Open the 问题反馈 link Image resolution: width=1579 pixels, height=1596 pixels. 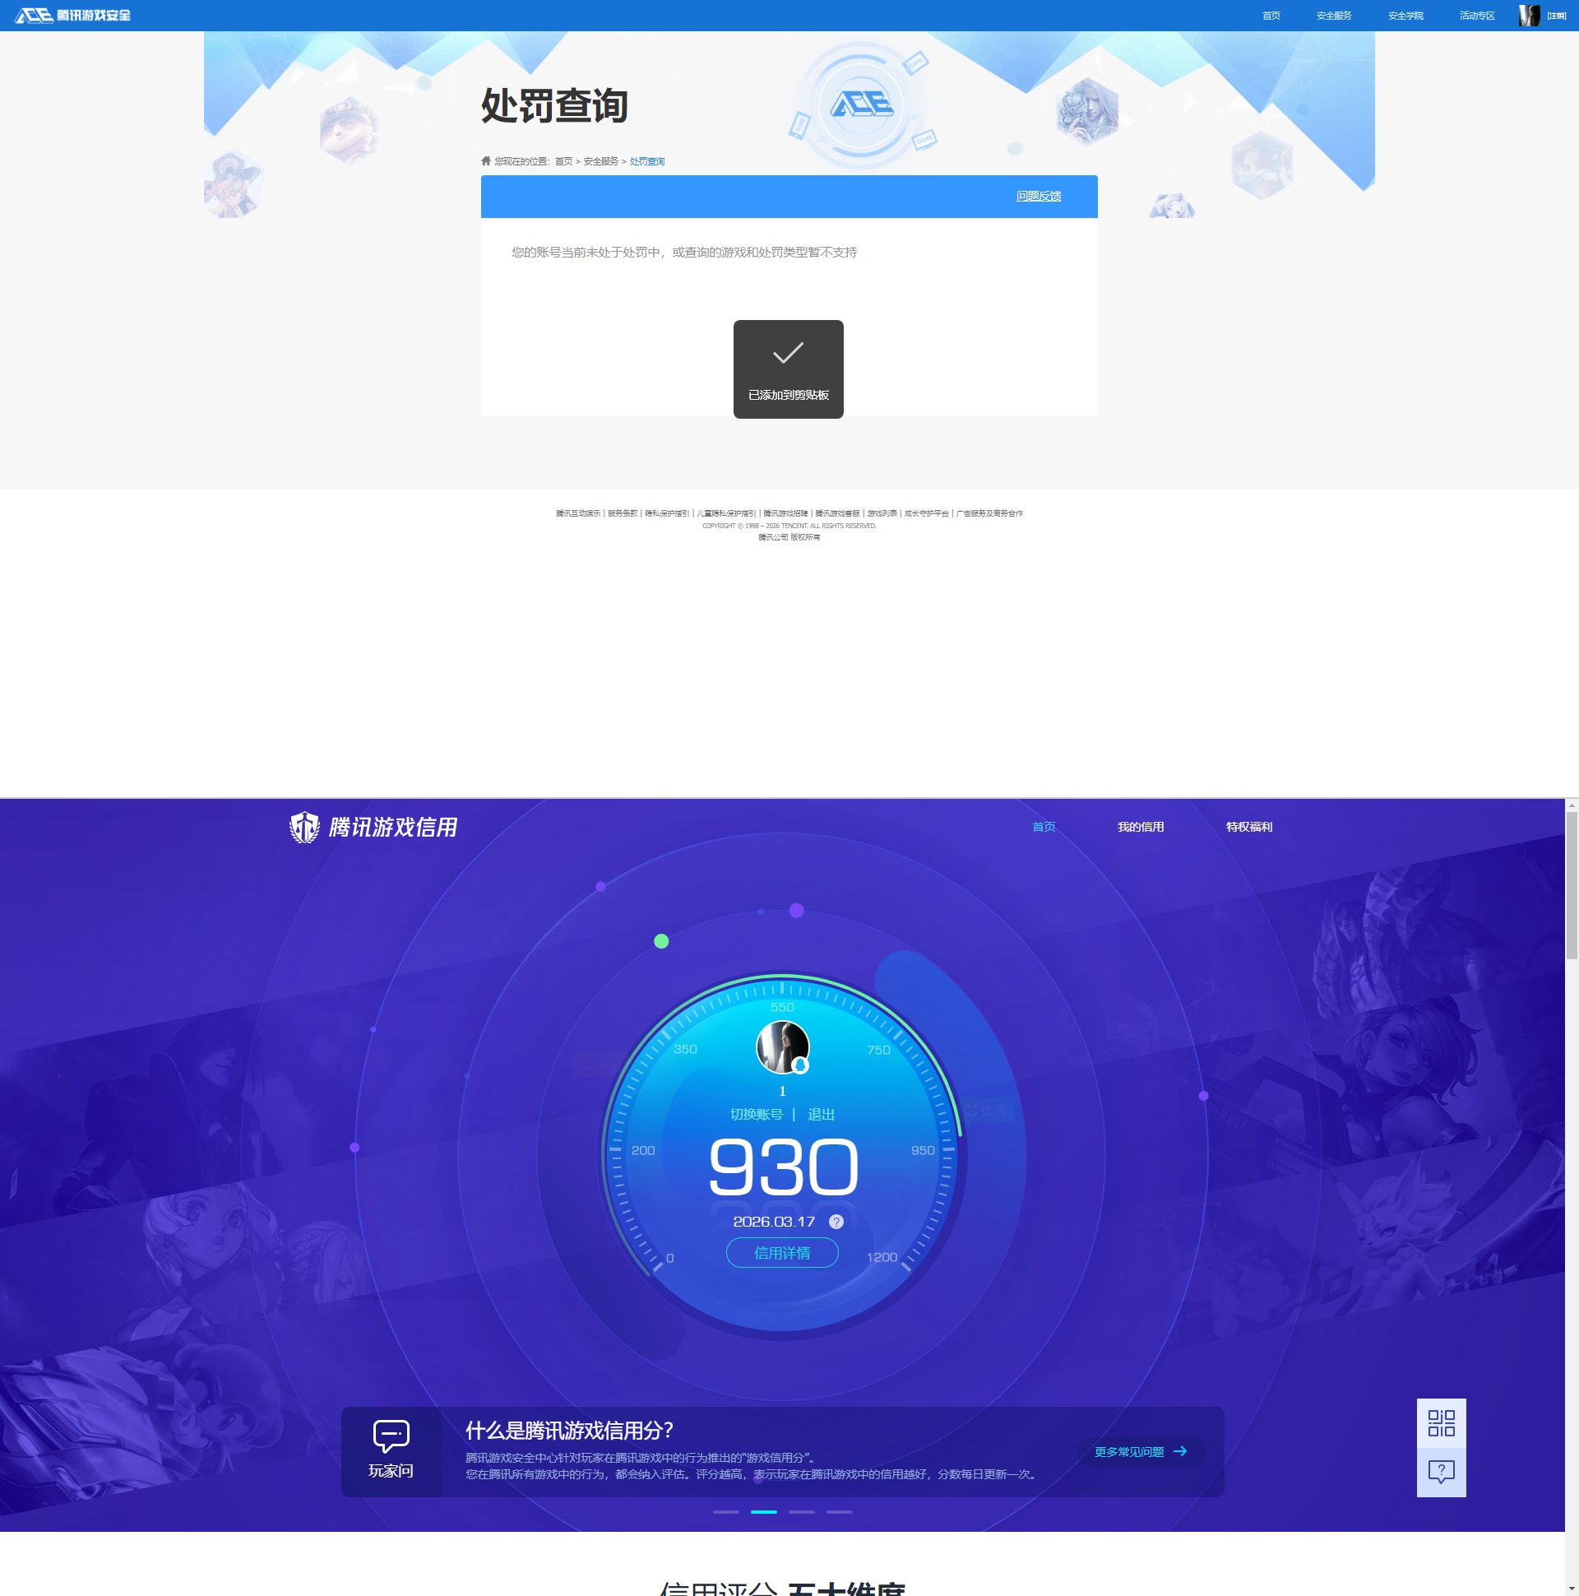1038,196
